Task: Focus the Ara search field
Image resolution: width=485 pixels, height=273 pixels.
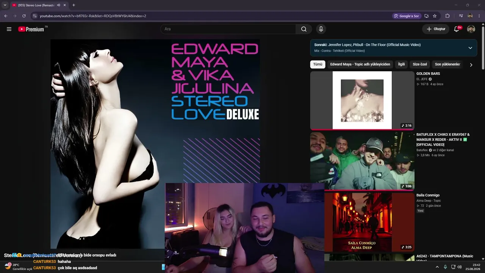Action: click(228, 29)
